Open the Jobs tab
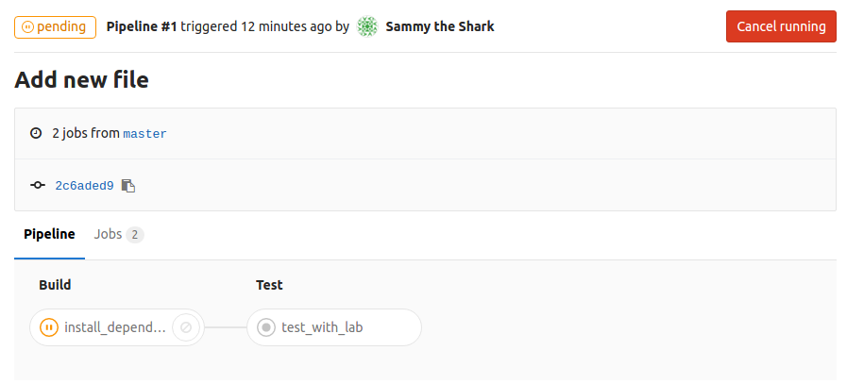 click(x=108, y=234)
